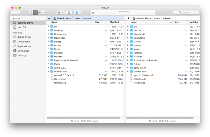Open Downloads in sidebar favorites

[x=28, y=51]
